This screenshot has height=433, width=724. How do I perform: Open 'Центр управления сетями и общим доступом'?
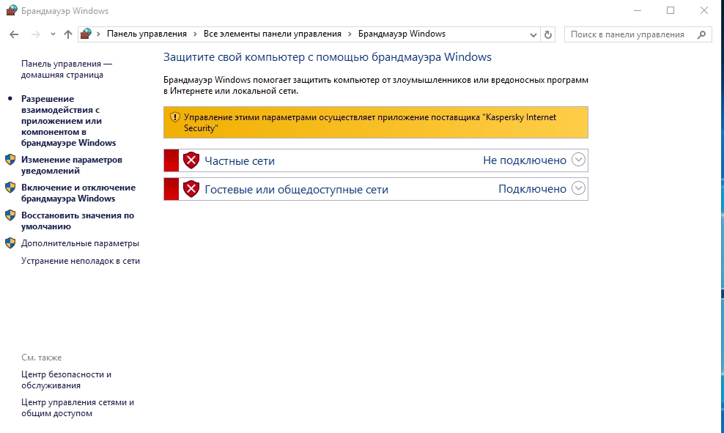tap(78, 407)
